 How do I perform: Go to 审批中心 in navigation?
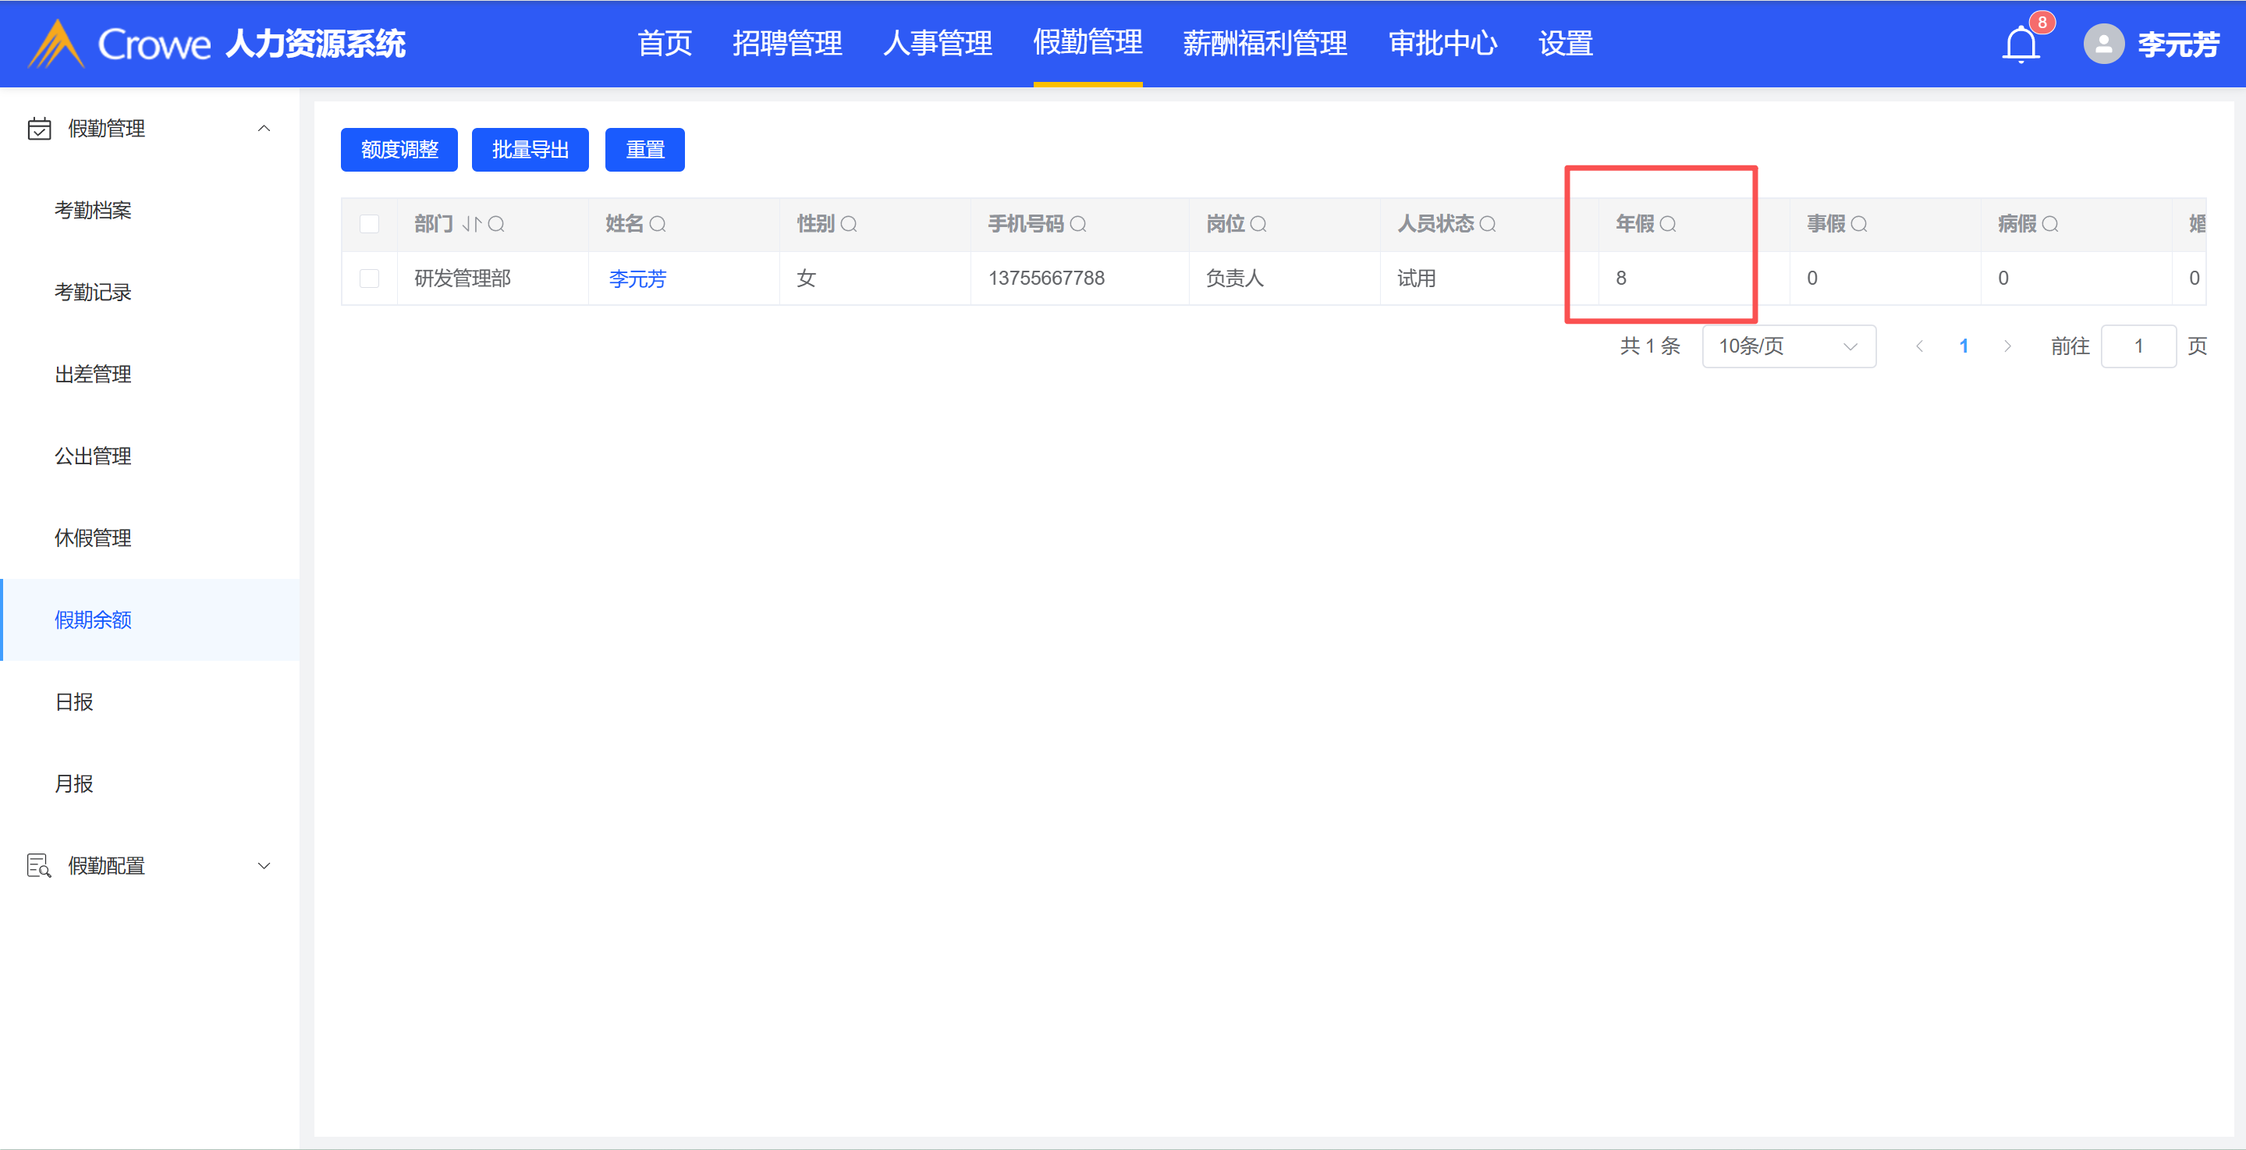1442,44
